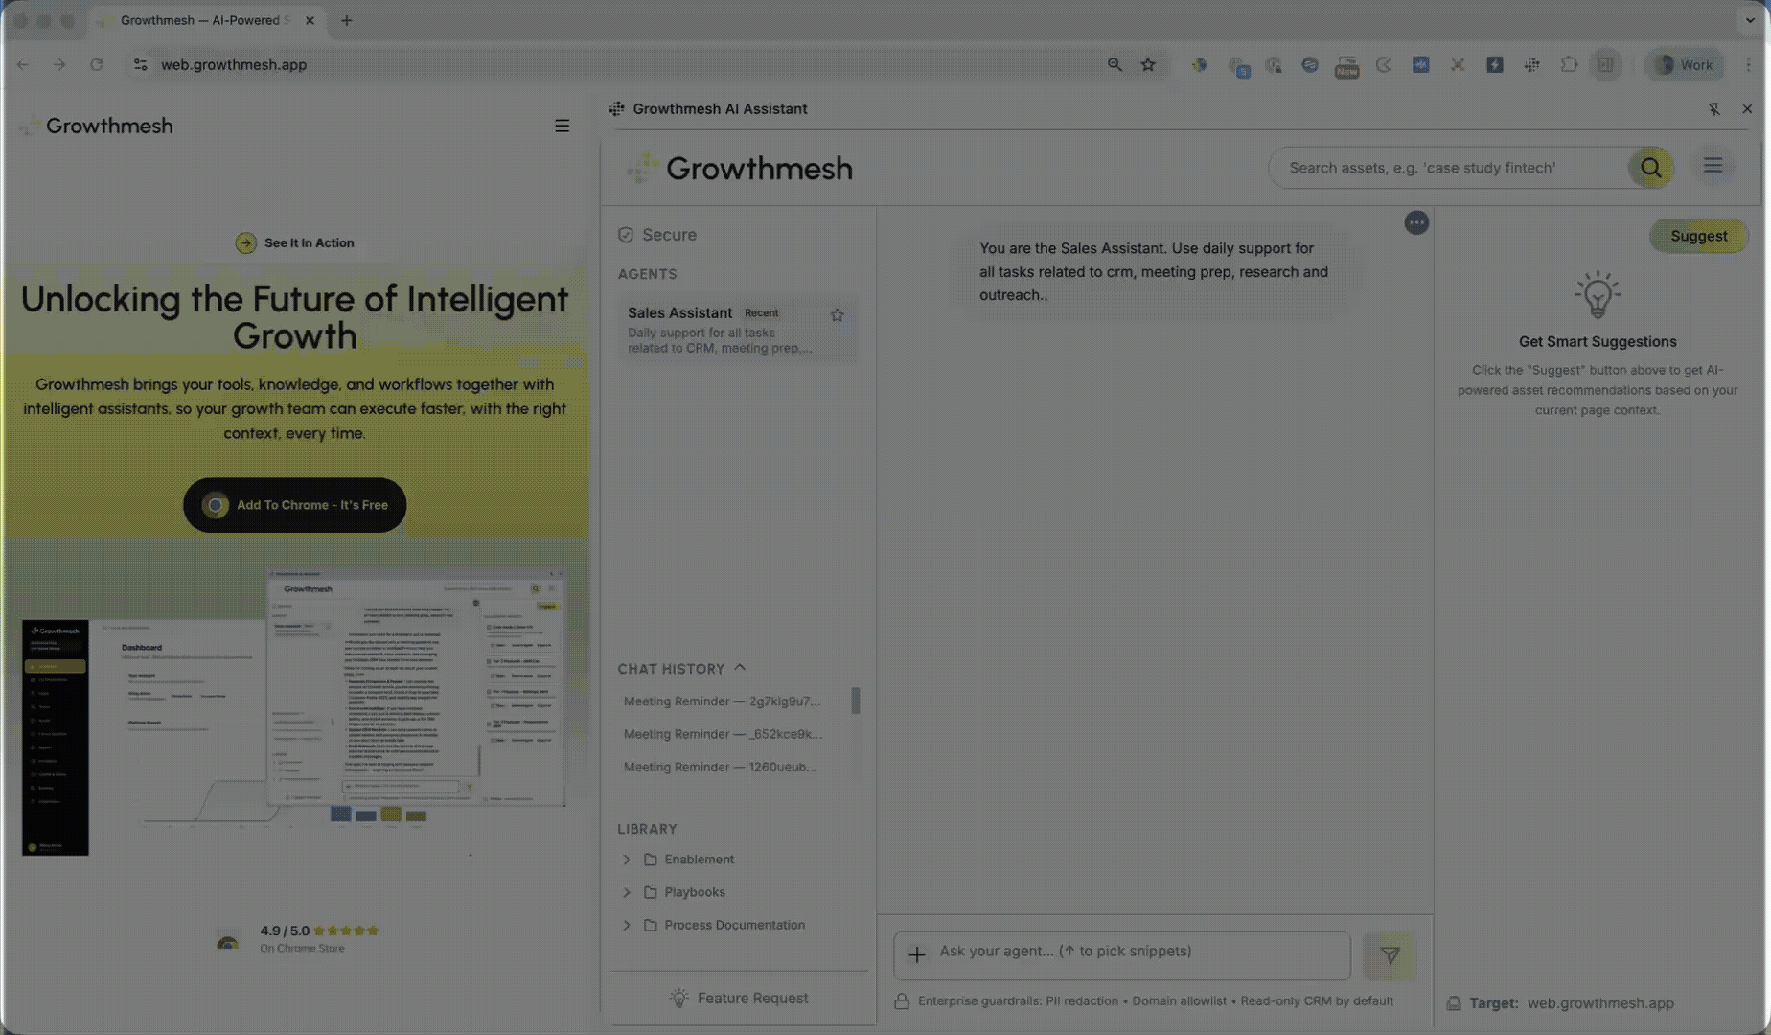Click the Growthmesh website logo
Viewport: 1771px width, 1035px height.
coord(96,126)
